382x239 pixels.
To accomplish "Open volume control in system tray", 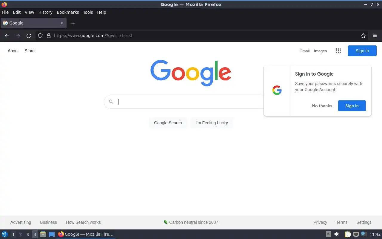I will click(337, 234).
